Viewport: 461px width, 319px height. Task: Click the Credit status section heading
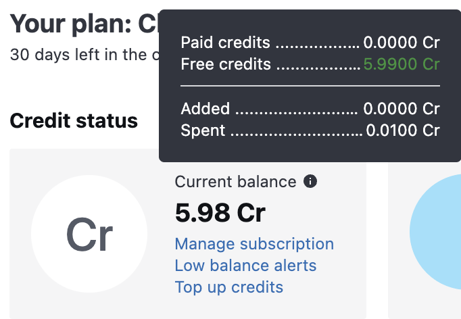pos(74,121)
